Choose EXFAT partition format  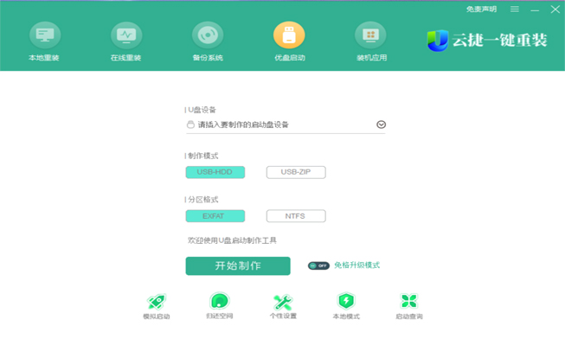point(215,216)
